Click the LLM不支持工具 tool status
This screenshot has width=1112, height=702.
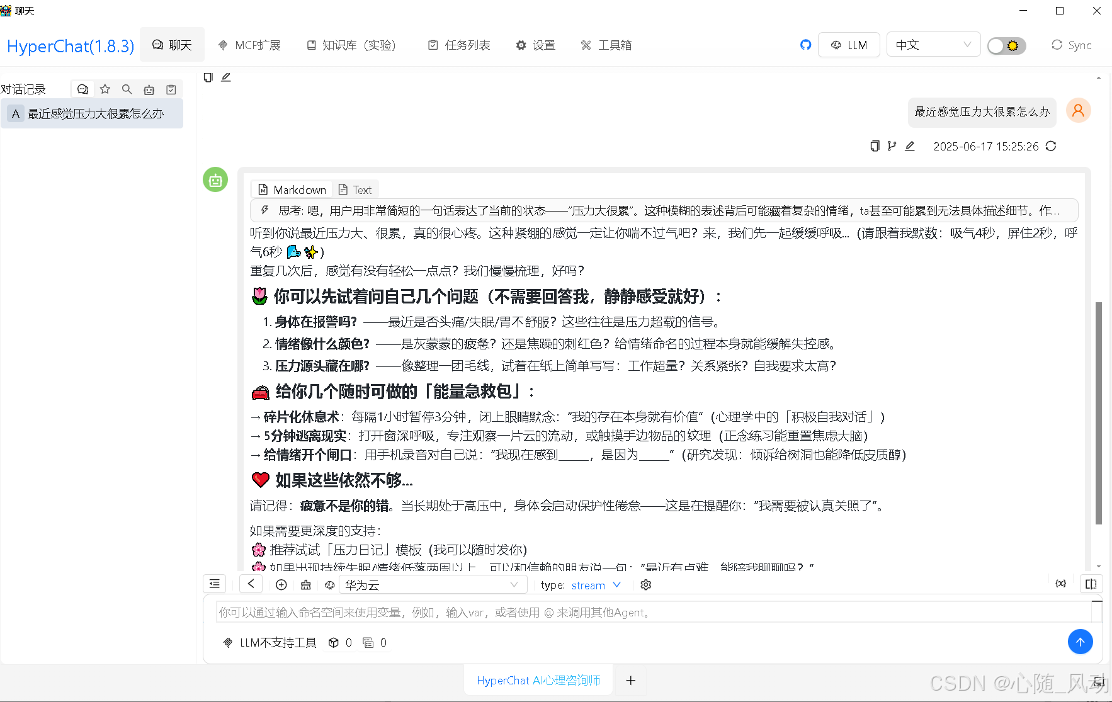(x=270, y=643)
